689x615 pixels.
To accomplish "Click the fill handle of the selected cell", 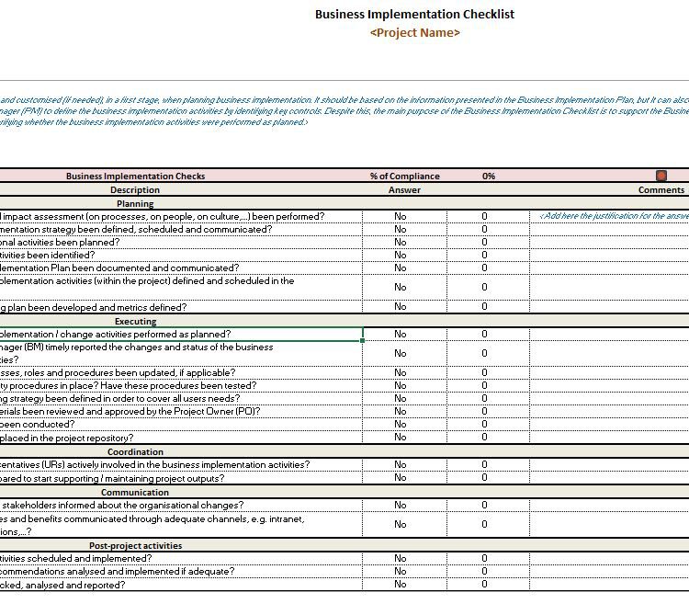I will (x=362, y=340).
